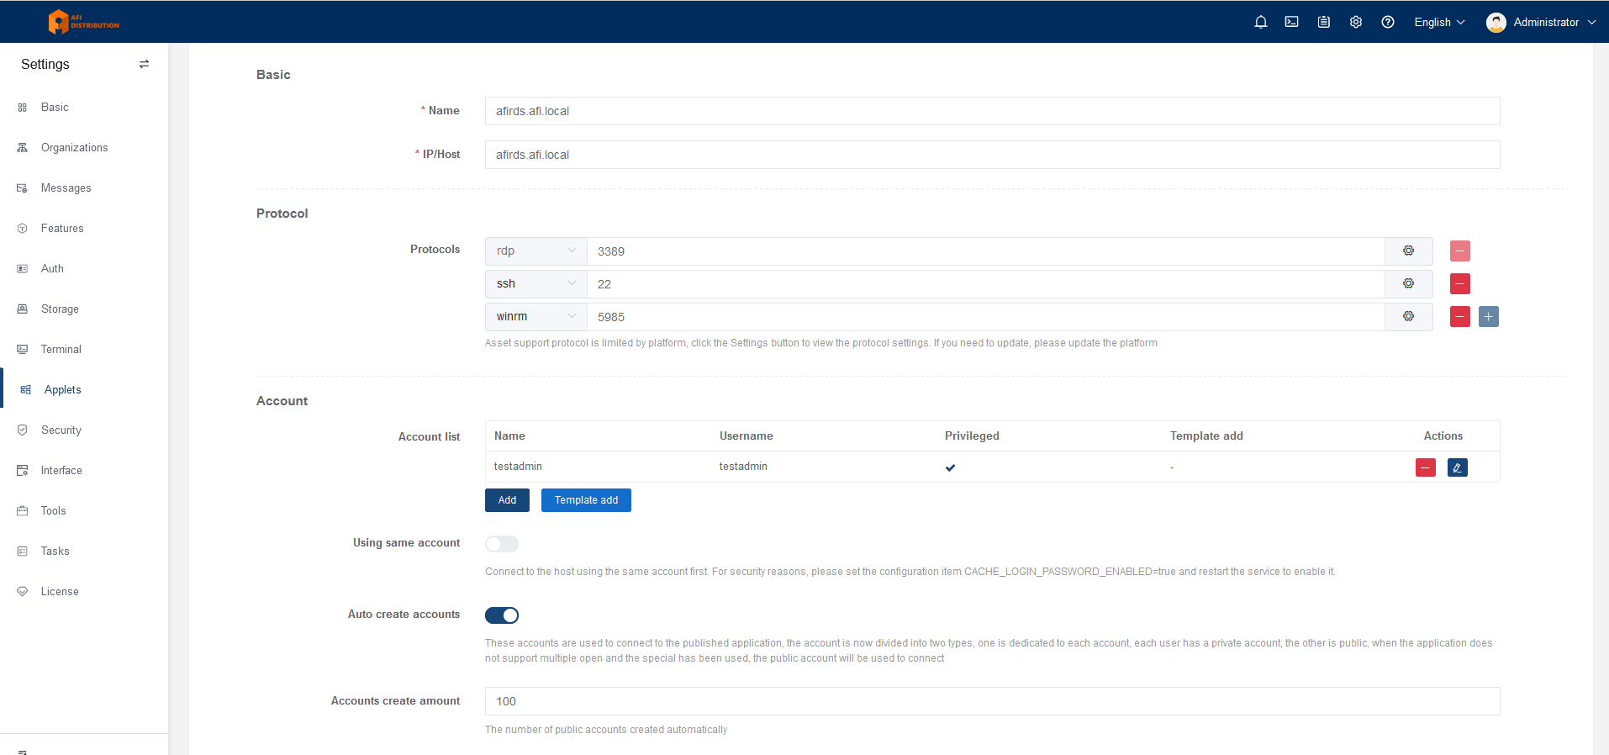1609x755 pixels.
Task: Delete the testadmin account row
Action: pyautogui.click(x=1426, y=467)
